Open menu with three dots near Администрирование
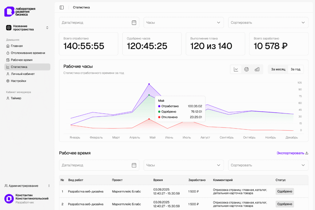The image size is (315, 210). 49,186
